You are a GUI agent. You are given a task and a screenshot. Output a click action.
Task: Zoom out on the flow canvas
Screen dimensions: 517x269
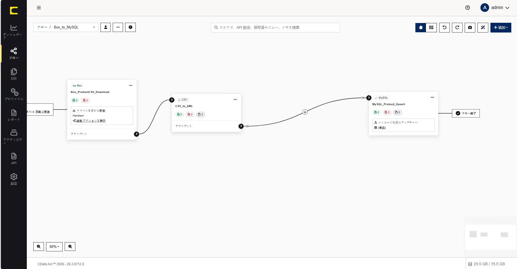pos(70,247)
